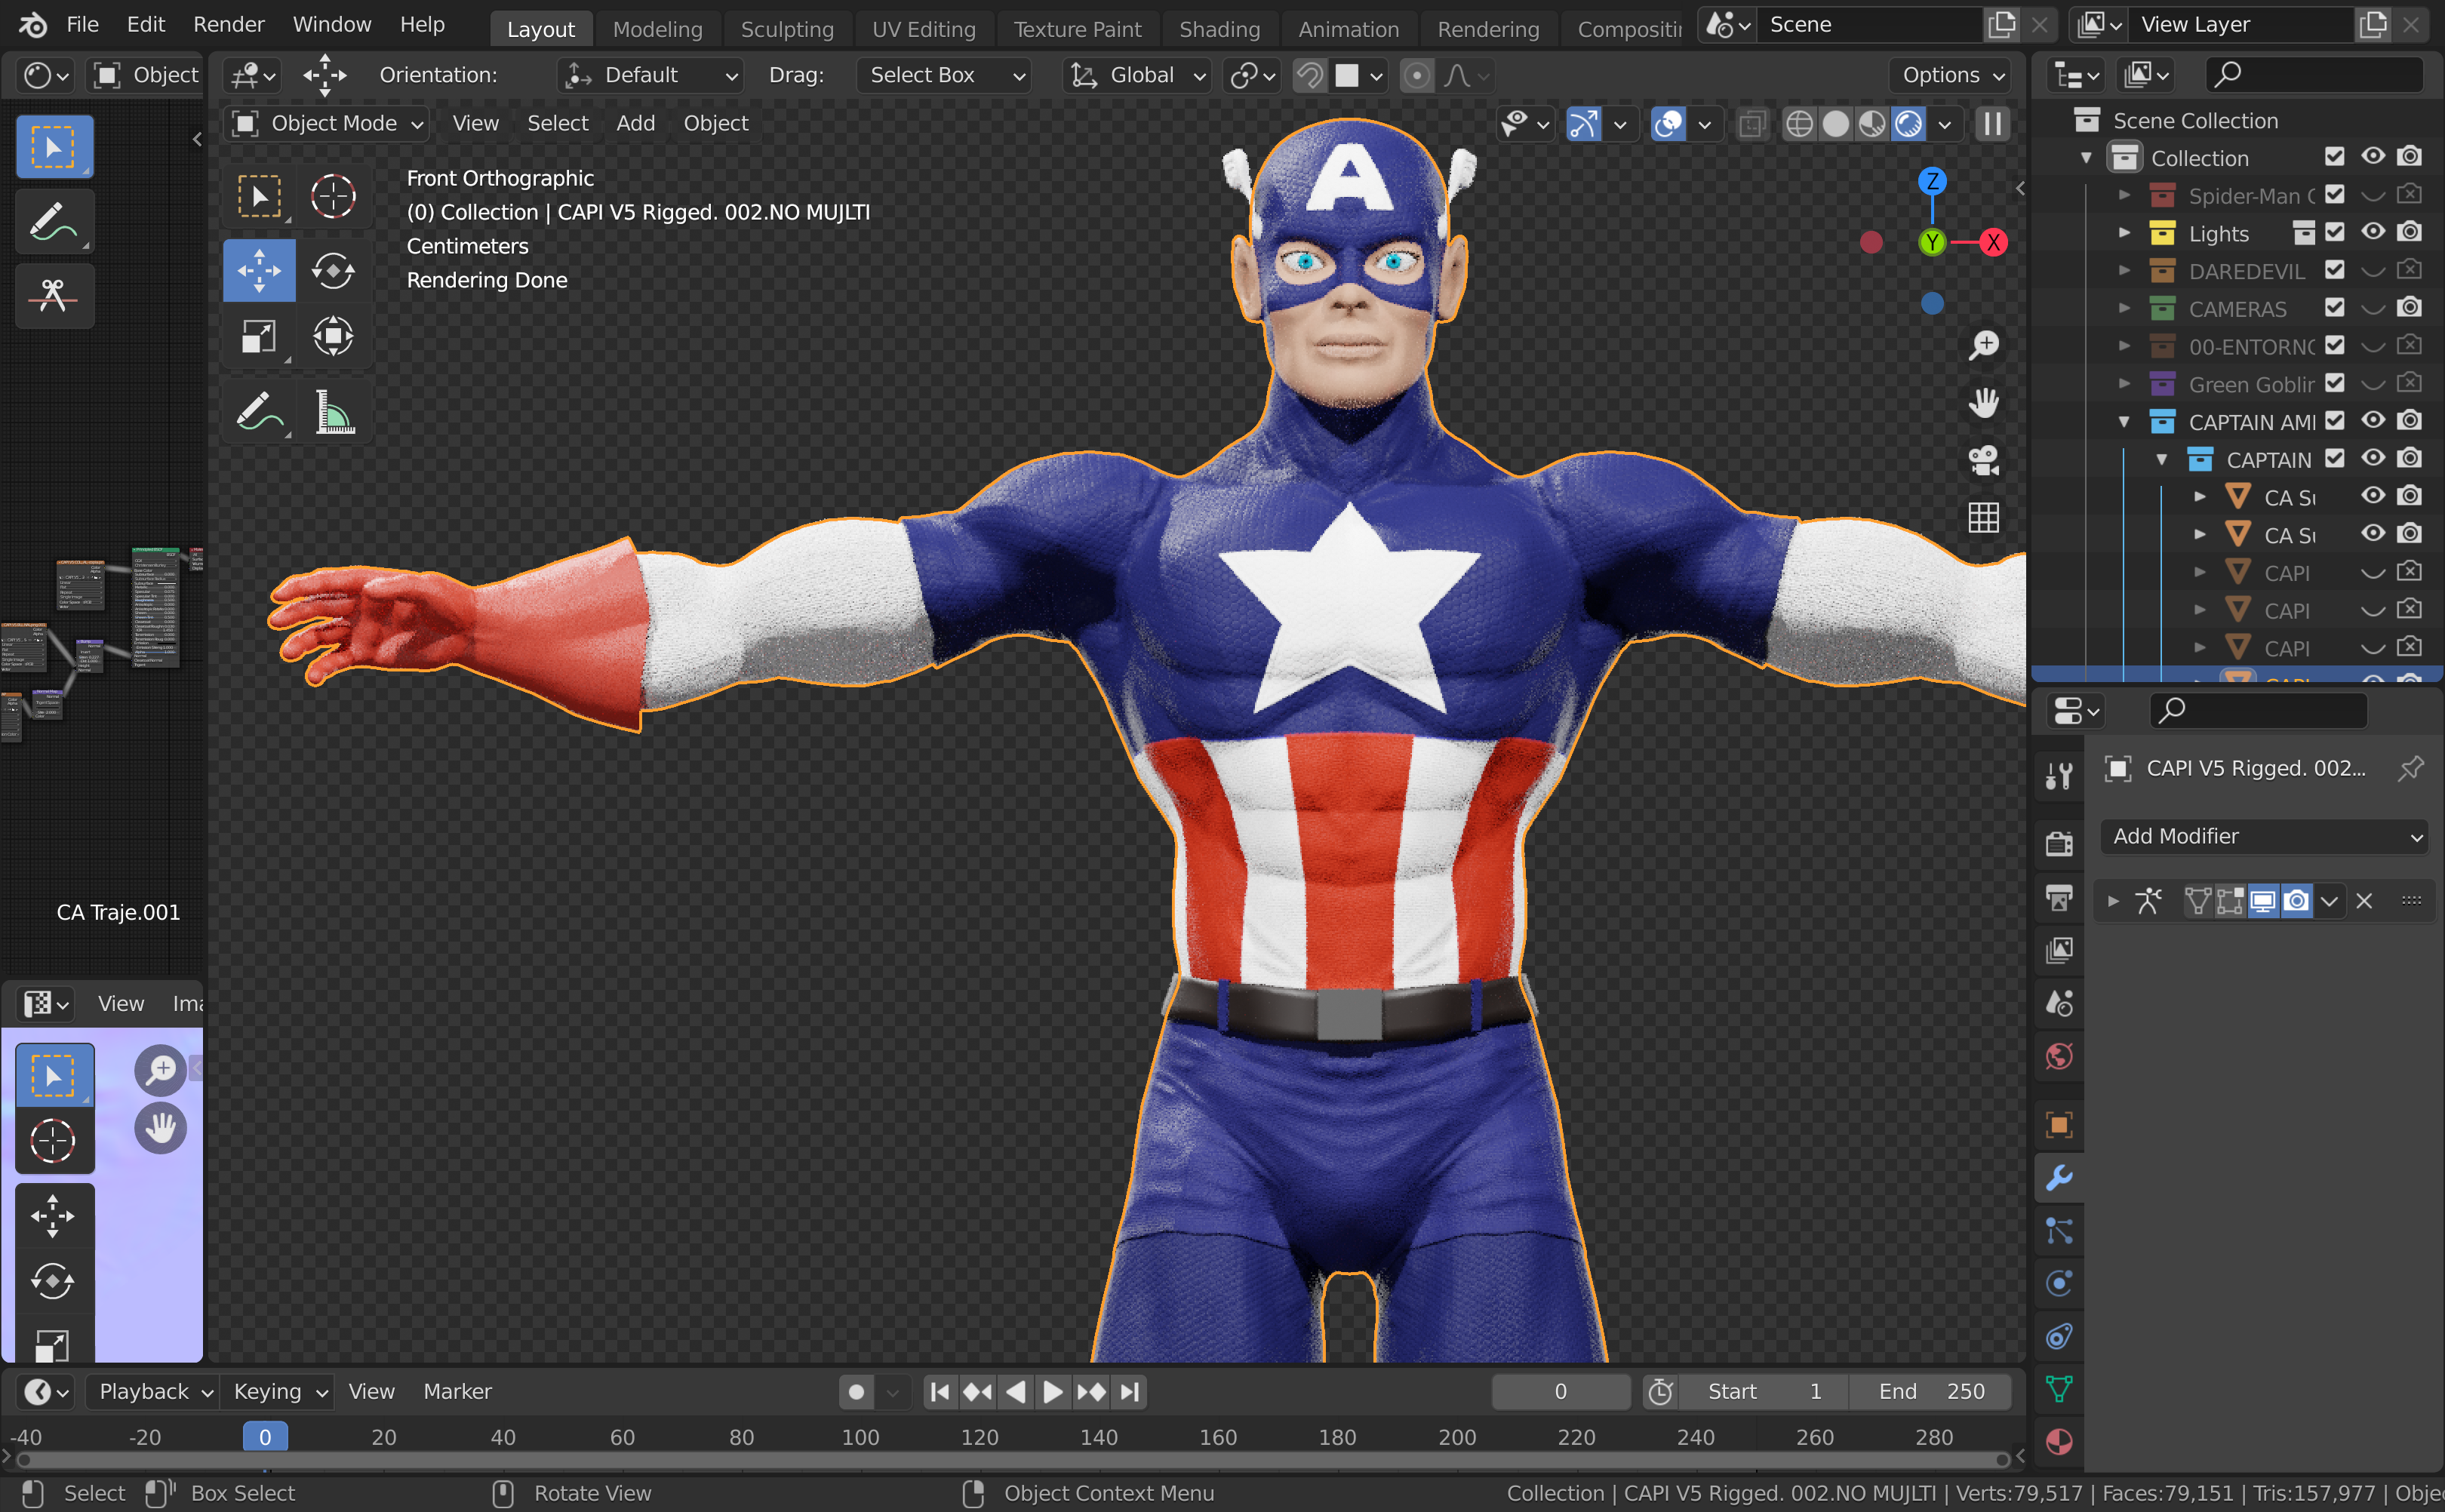Viewport: 2445px width, 1512px height.
Task: Select the Measure tool
Action: point(334,412)
